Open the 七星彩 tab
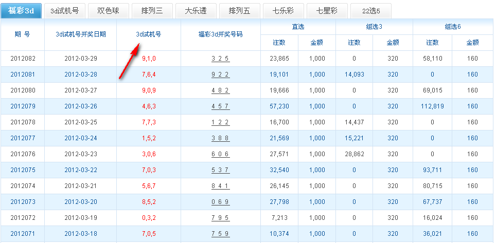 [327, 11]
